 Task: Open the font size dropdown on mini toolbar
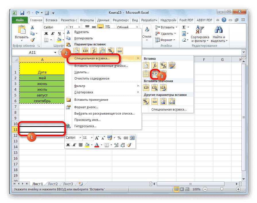91,138
